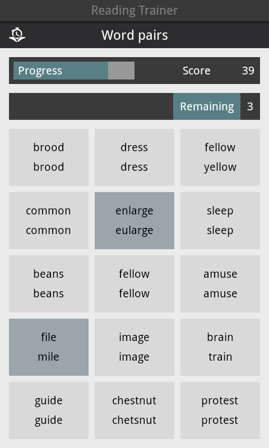Image resolution: width=269 pixels, height=448 pixels.
Task: Mark the chestnut / chetsnut pair
Action: [134, 410]
